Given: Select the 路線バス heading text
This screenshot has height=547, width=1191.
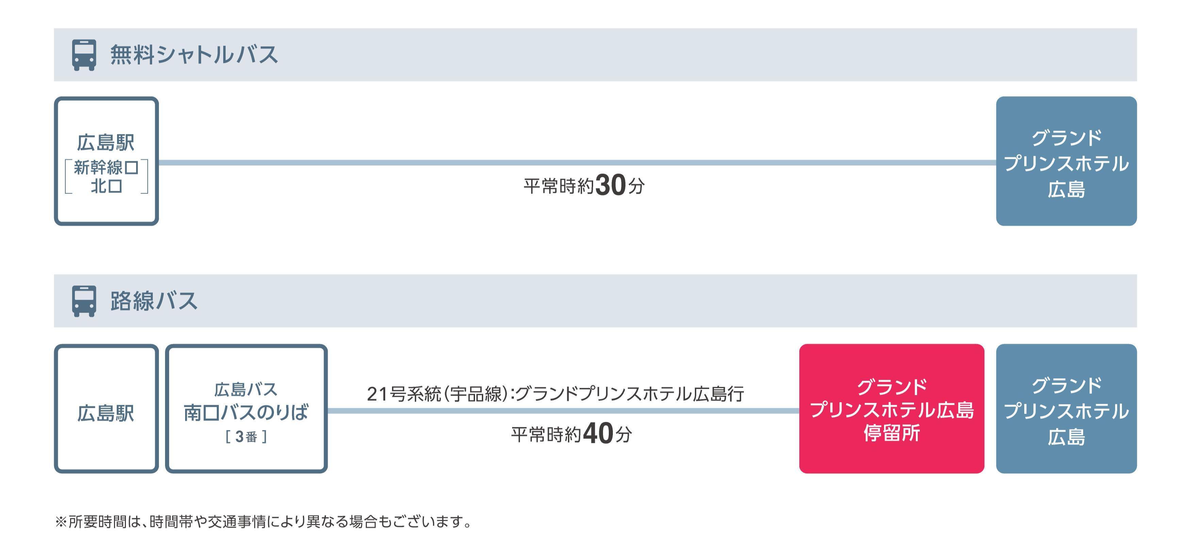Looking at the screenshot, I should [x=154, y=301].
